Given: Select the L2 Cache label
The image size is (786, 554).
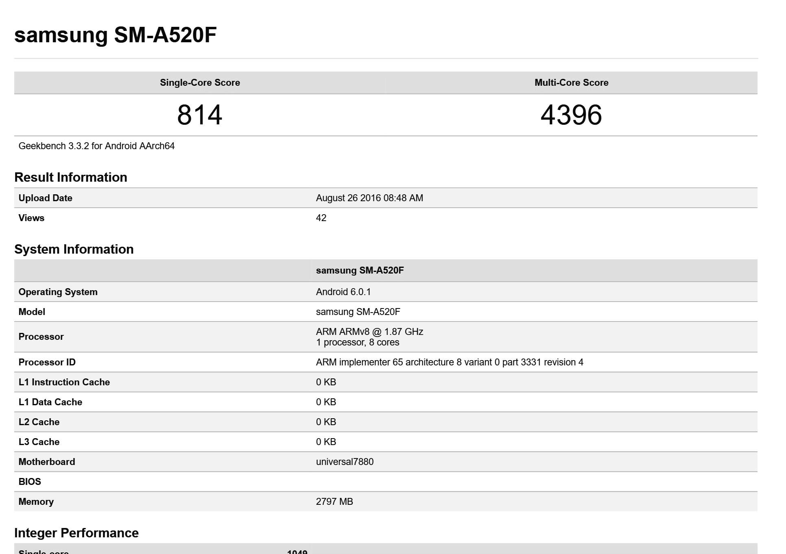Looking at the screenshot, I should coord(39,422).
